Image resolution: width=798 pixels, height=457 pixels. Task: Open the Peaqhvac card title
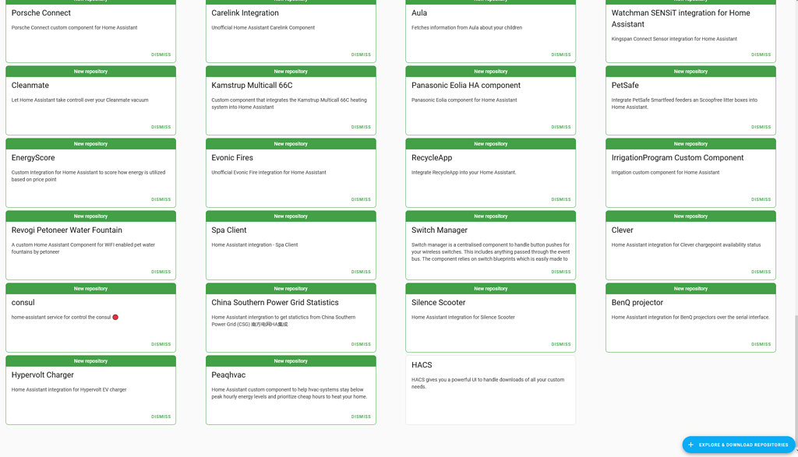coord(228,375)
